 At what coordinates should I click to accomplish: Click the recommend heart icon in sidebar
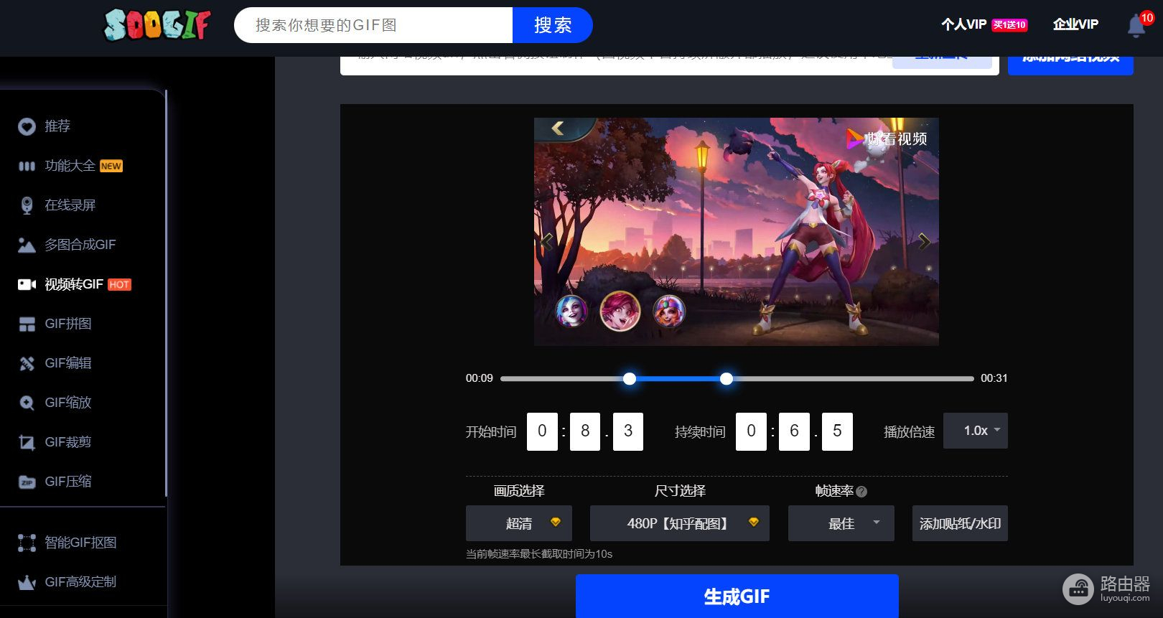pos(27,126)
